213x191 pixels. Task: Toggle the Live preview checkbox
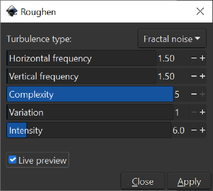click(x=12, y=160)
